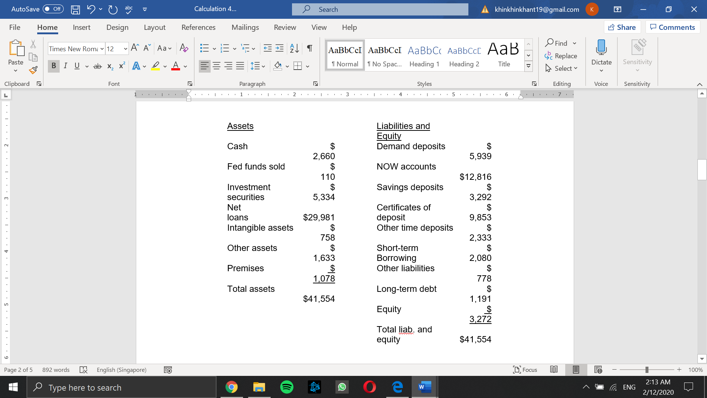Viewport: 707px width, 398px height.
Task: Toggle AutoSave off switch
Action: pos(53,9)
